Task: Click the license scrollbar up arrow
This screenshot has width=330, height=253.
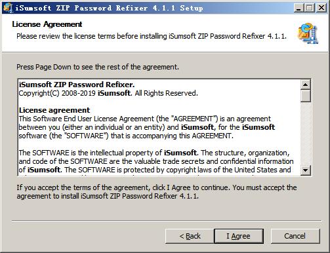Action: pos(306,85)
